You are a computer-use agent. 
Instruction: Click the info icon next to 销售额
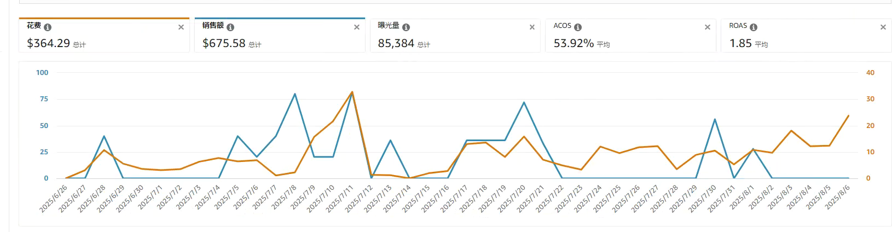tap(230, 27)
